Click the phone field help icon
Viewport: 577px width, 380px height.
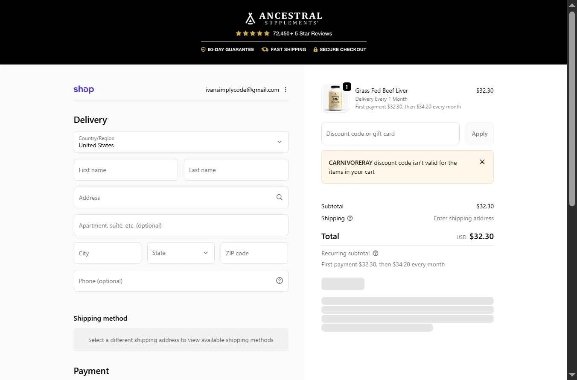pos(280,281)
